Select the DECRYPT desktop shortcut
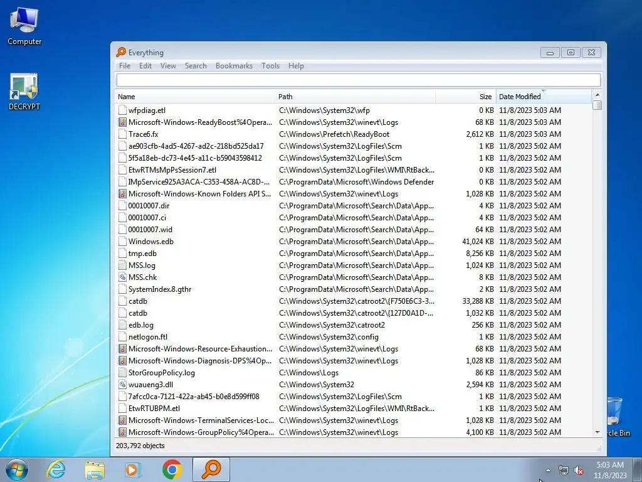The image size is (642, 482). click(x=24, y=92)
